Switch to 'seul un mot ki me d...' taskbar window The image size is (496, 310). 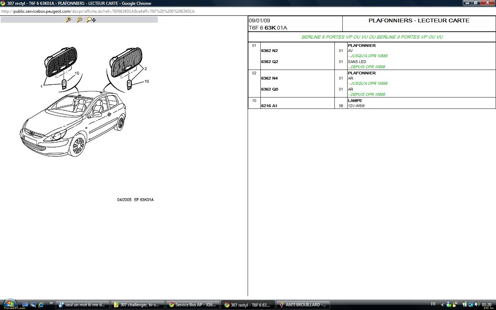(x=82, y=305)
